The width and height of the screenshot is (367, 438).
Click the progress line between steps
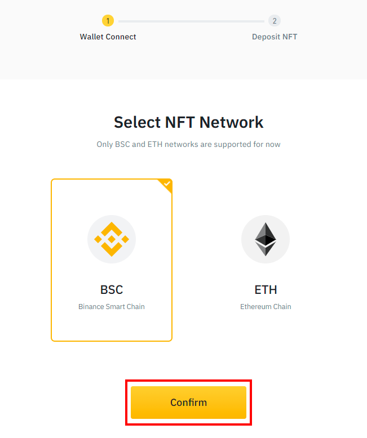point(191,21)
